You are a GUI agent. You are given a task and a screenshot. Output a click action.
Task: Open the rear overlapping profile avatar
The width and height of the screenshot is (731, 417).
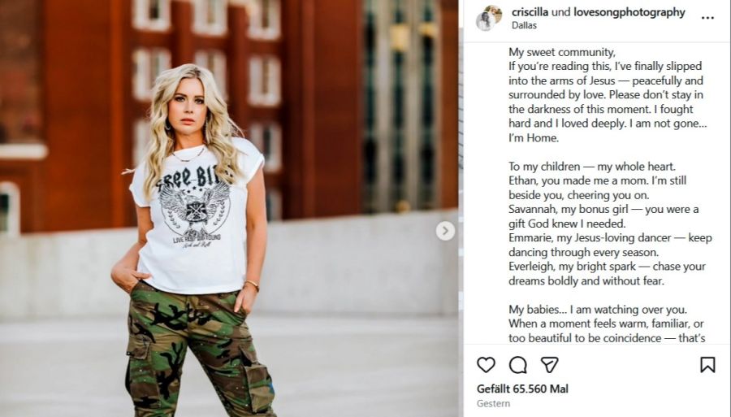(494, 13)
